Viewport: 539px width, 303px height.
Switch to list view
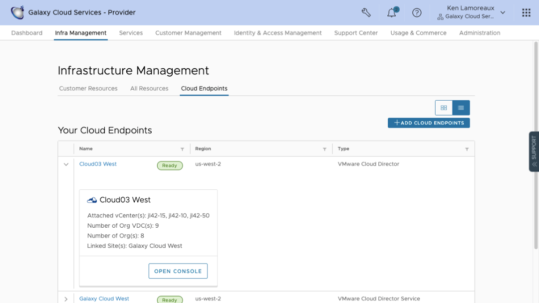[461, 108]
